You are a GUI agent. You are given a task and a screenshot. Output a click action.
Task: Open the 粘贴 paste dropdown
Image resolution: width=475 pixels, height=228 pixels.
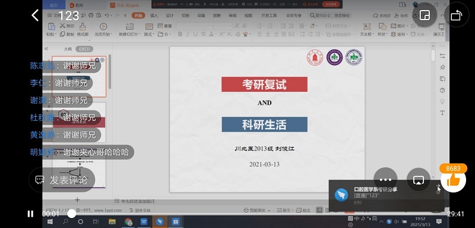click(52, 34)
